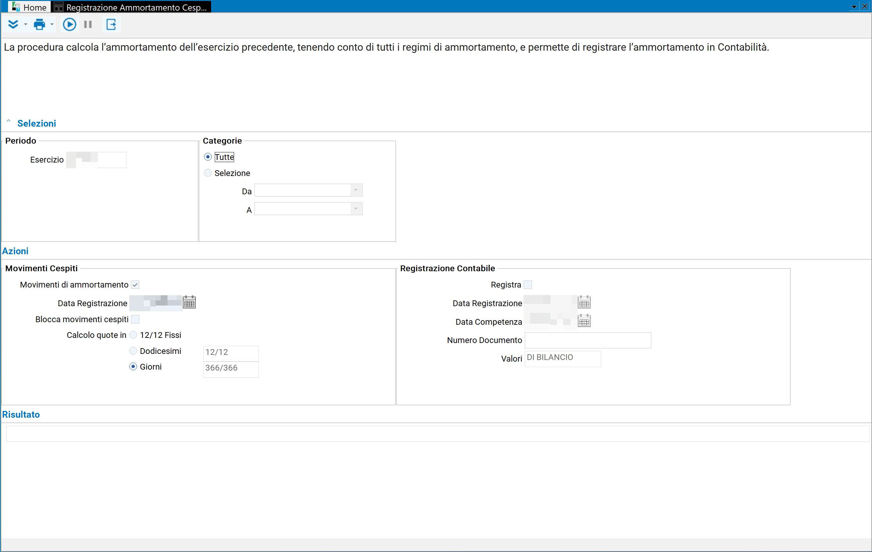Select the Giorni radio option
This screenshot has height=552, width=872.
coord(133,366)
